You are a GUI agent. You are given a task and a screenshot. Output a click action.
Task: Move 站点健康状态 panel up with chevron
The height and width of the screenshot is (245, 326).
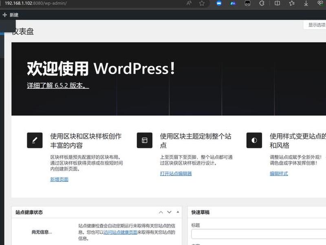point(161,212)
